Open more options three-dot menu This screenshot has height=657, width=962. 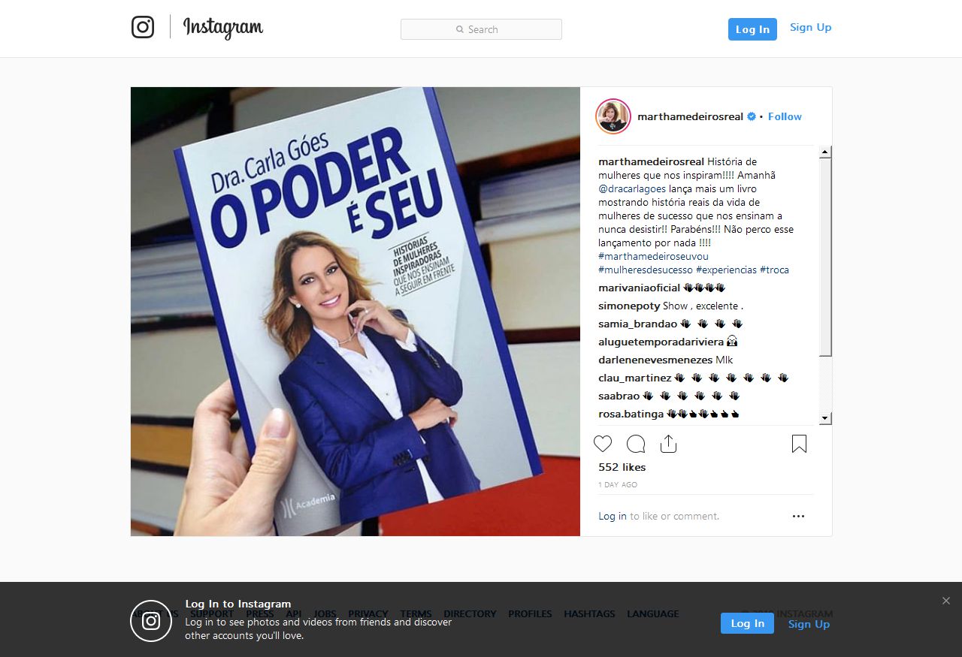(798, 516)
